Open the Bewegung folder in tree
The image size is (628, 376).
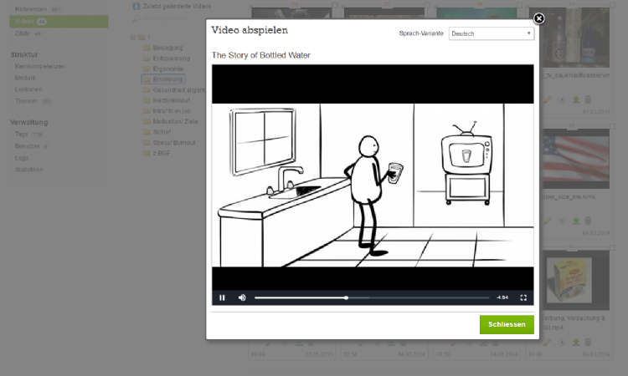click(167, 48)
